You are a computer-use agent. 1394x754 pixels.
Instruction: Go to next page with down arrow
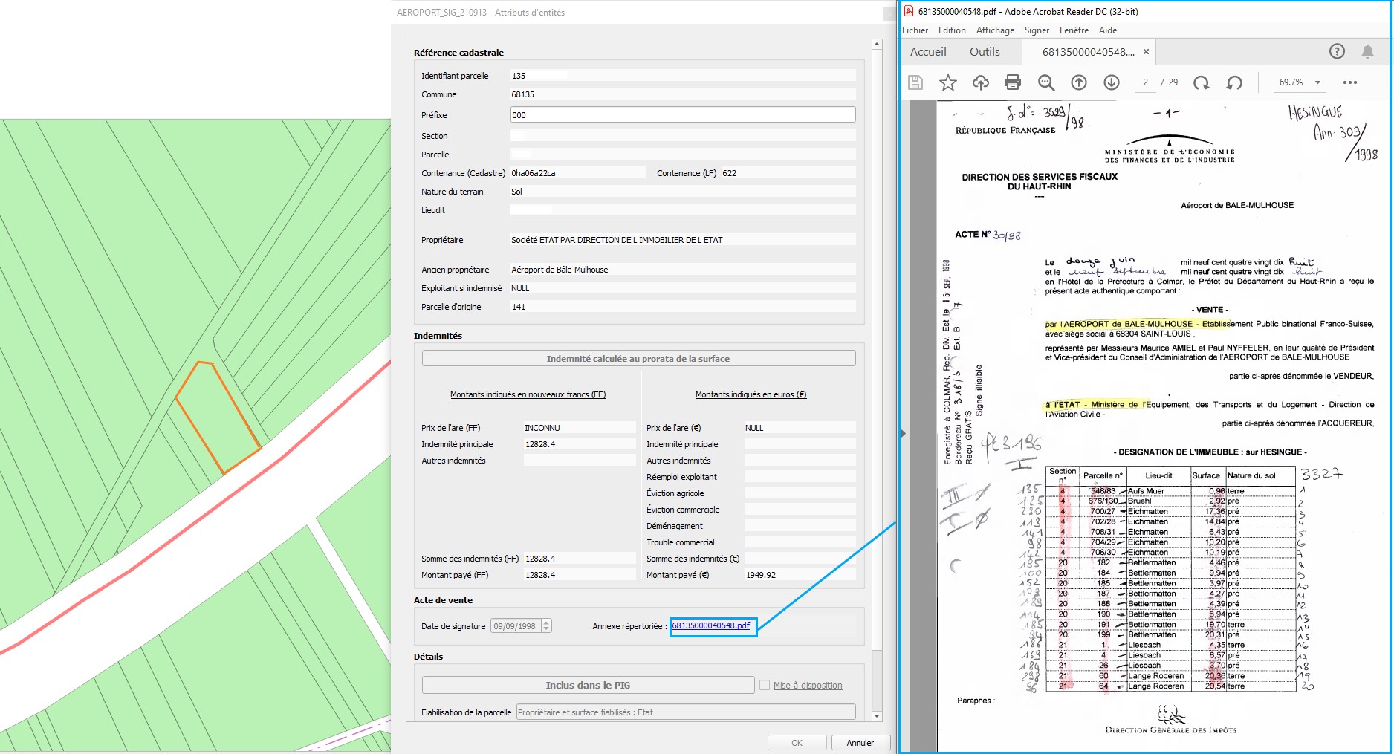pyautogui.click(x=1112, y=82)
